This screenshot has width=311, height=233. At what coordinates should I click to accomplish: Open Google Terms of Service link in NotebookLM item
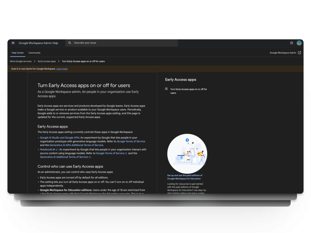coord(110,153)
